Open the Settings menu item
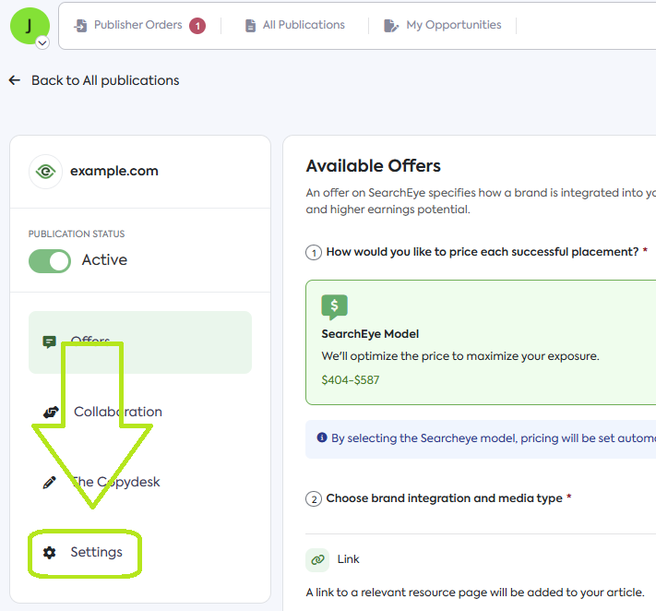 pyautogui.click(x=96, y=552)
